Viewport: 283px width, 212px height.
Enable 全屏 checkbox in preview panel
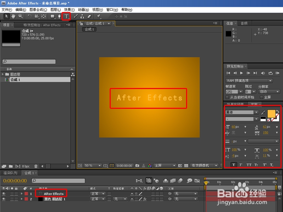coord(261,98)
